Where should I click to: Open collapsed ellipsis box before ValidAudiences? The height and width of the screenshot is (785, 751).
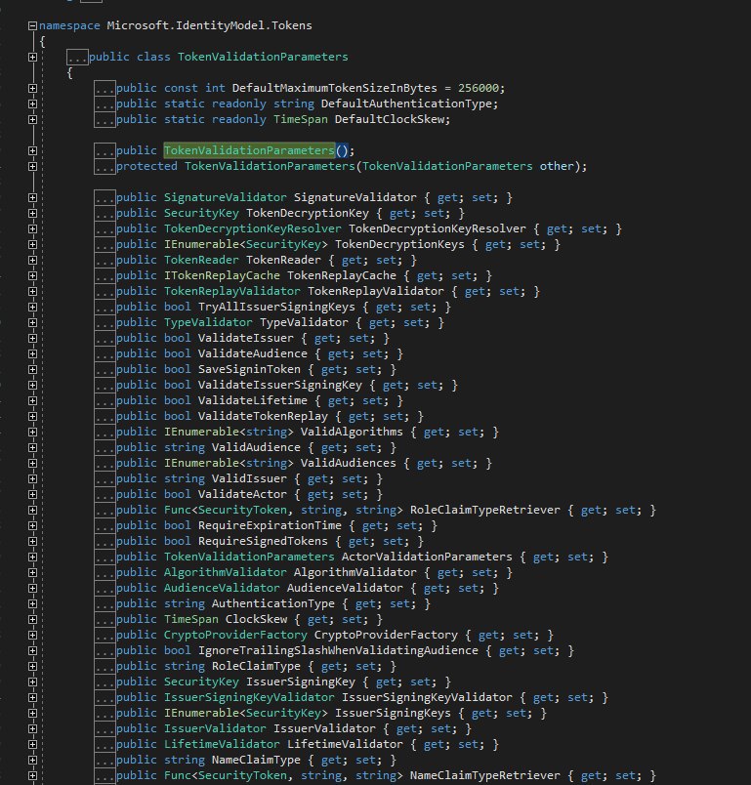point(104,463)
